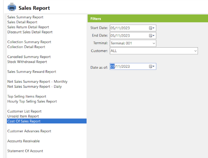Screen dimensions: 208x158
Task: Choose Net Sales Summary Report - Monthly
Action: point(37,82)
